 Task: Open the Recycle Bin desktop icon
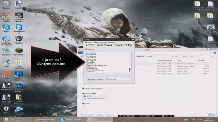tap(6, 5)
